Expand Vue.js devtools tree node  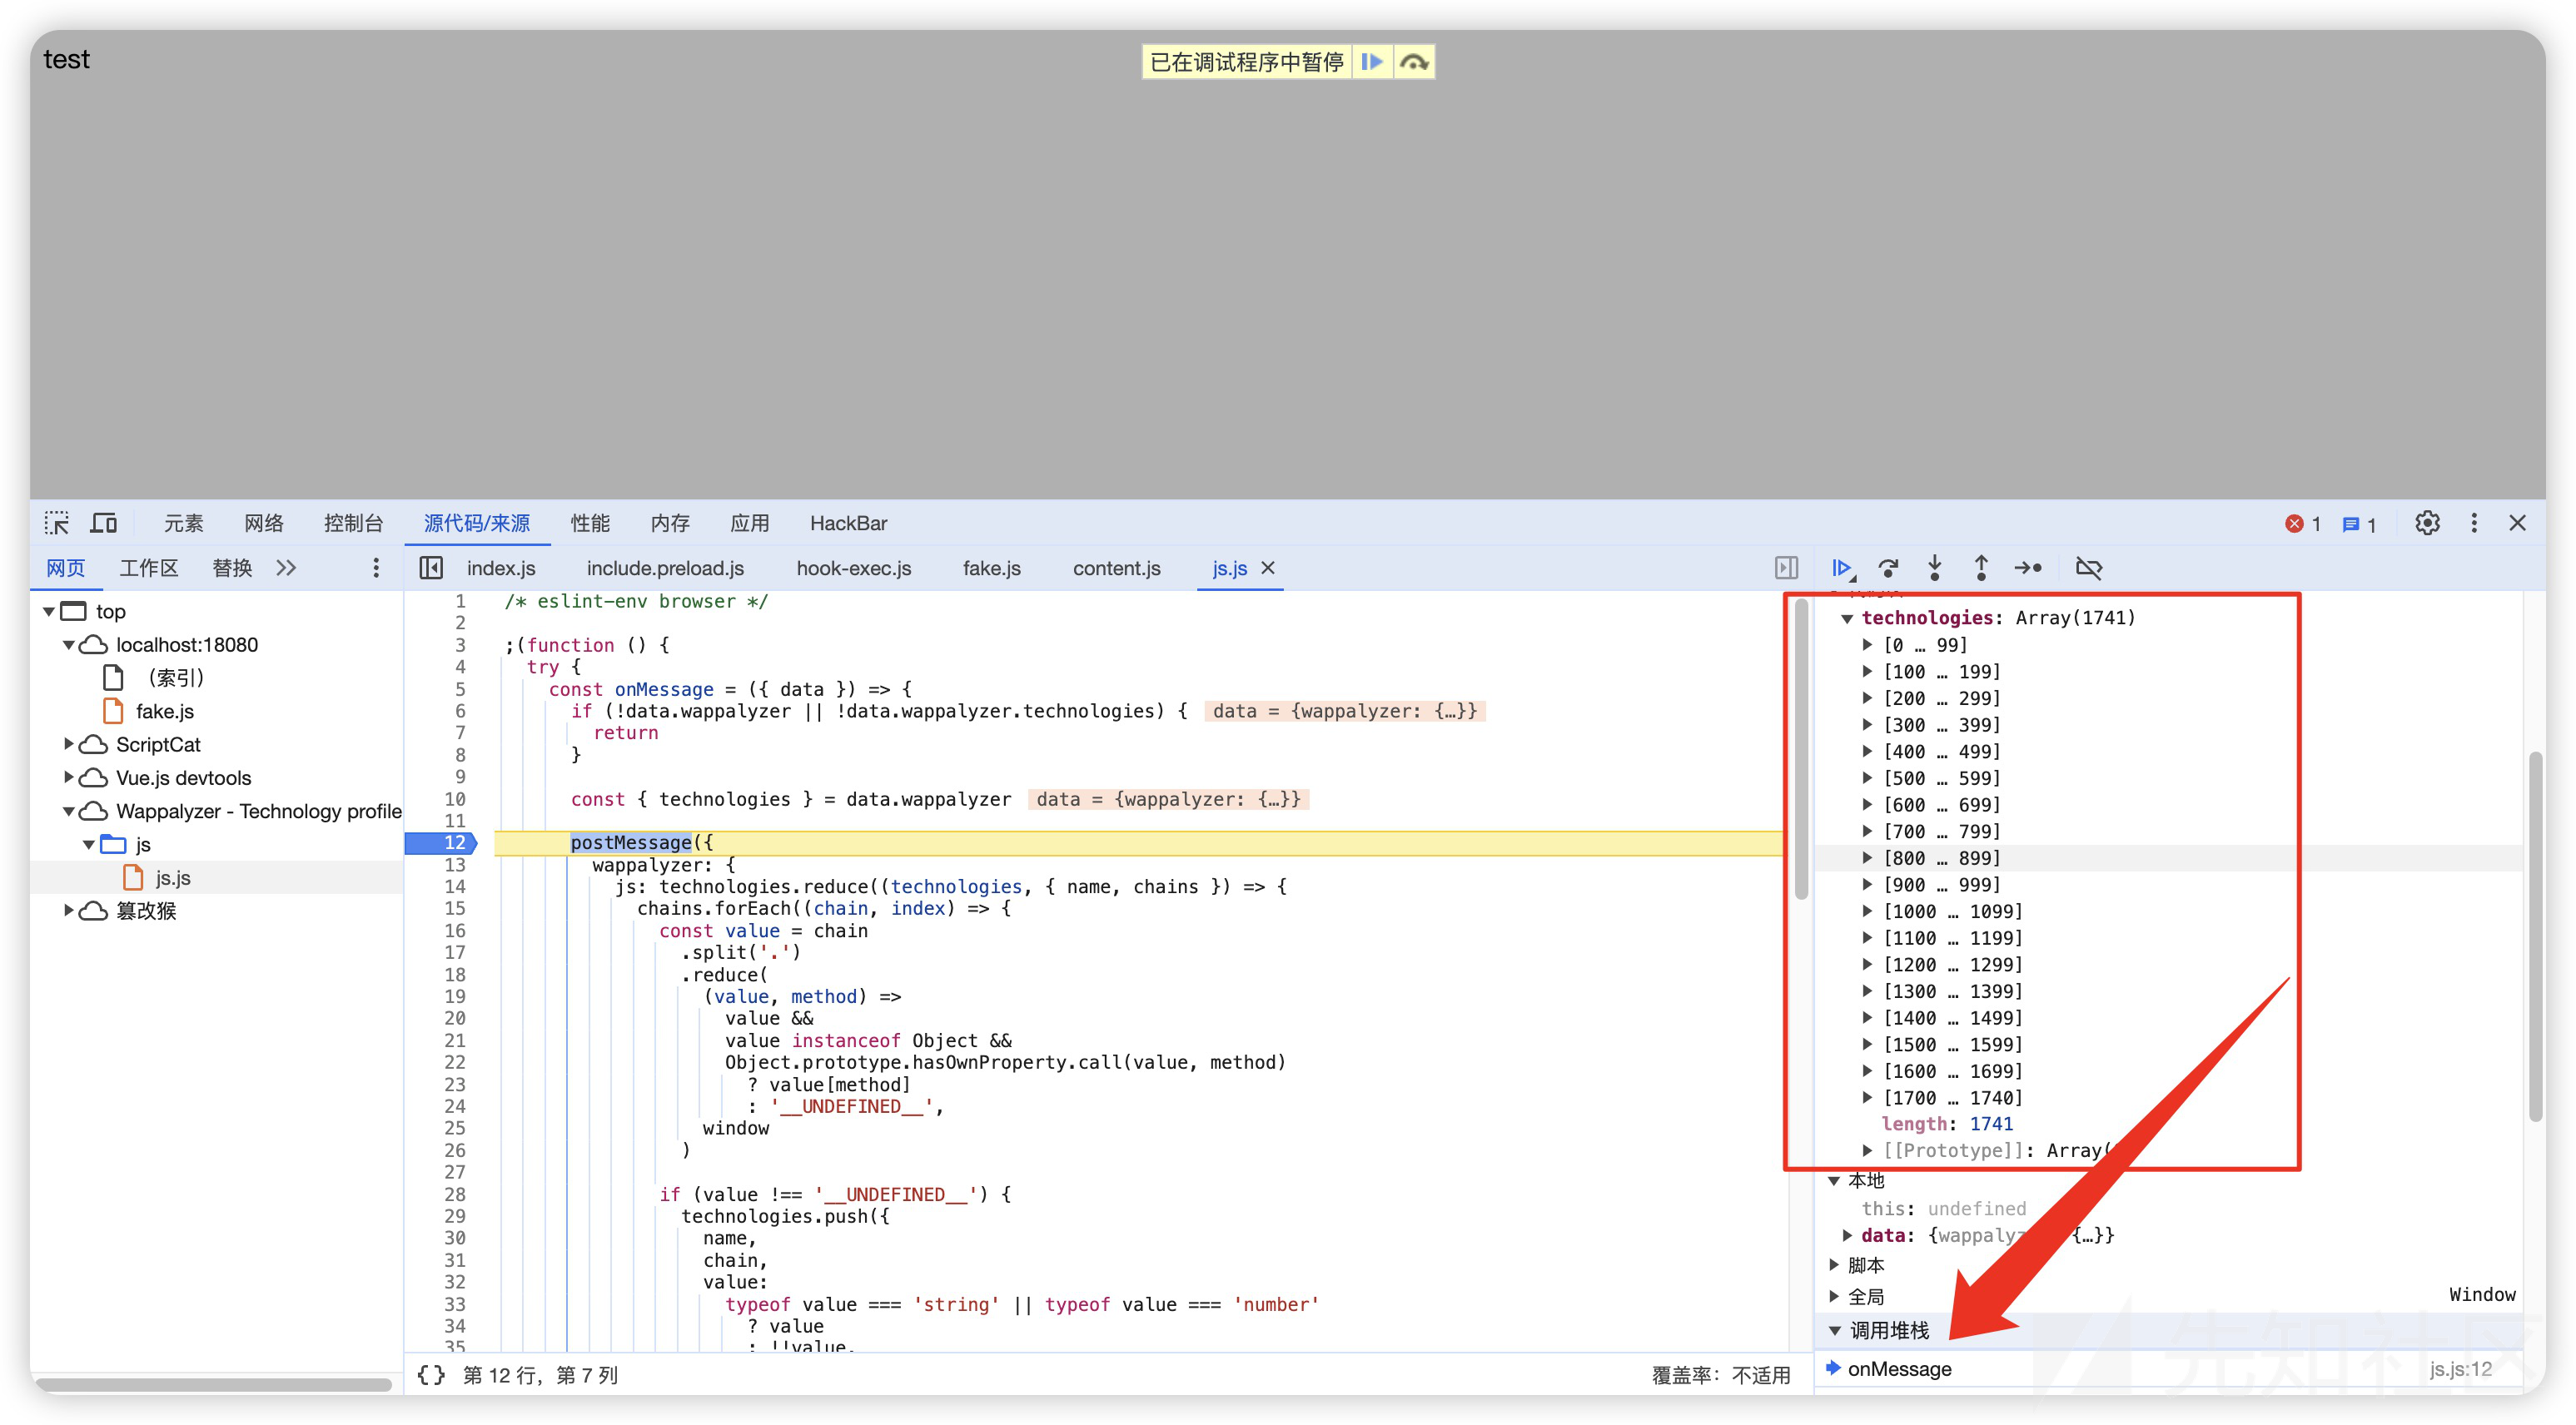pyautogui.click(x=69, y=777)
